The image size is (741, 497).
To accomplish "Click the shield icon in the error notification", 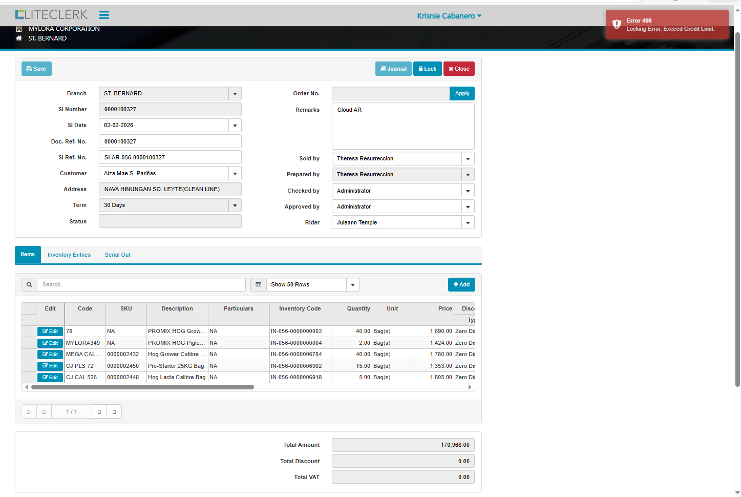I will click(x=617, y=25).
